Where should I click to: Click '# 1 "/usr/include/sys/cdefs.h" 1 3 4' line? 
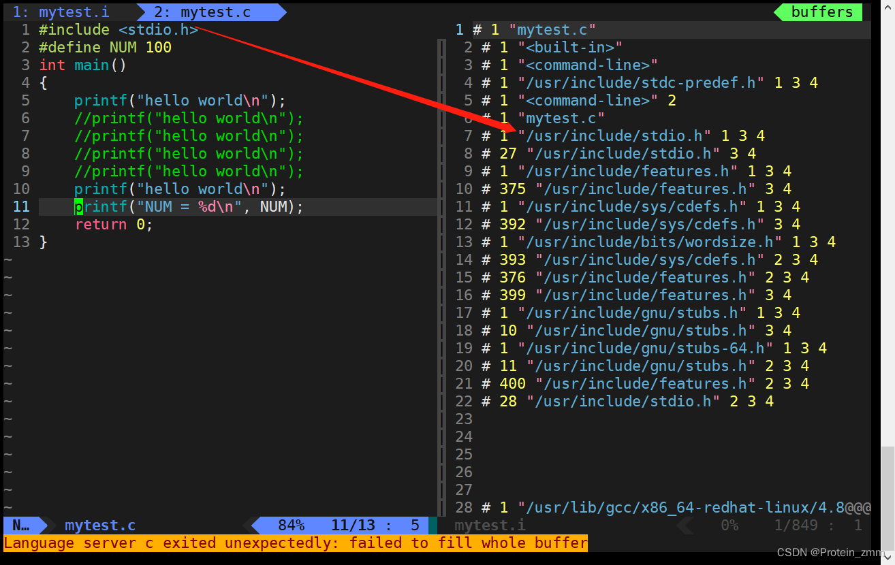(641, 207)
